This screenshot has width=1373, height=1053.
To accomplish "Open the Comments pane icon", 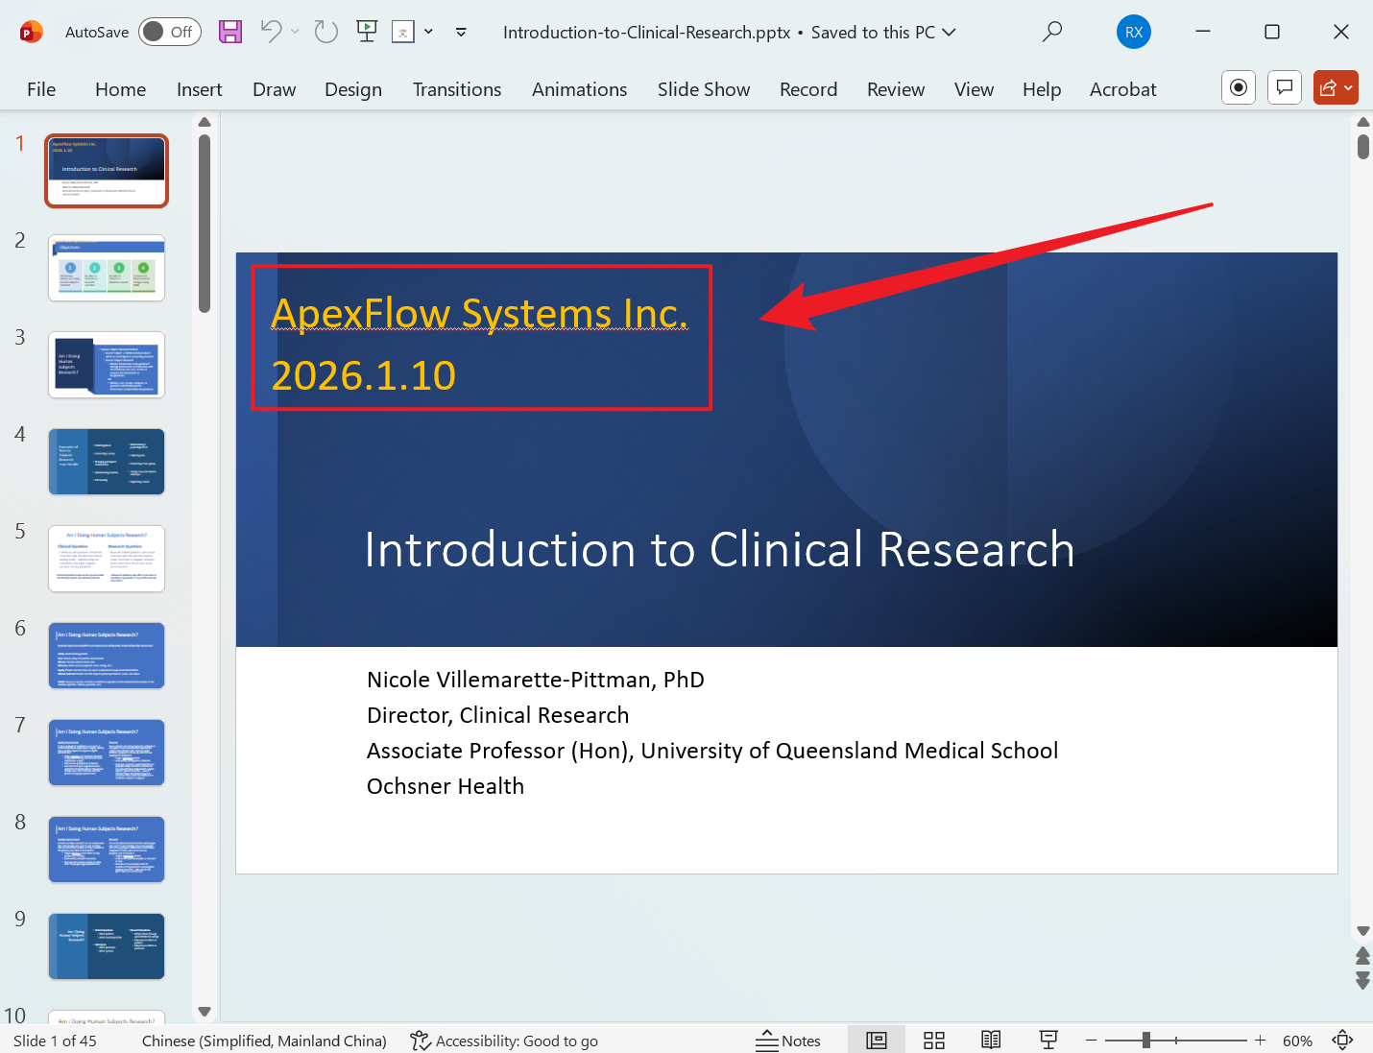I will pyautogui.click(x=1284, y=87).
